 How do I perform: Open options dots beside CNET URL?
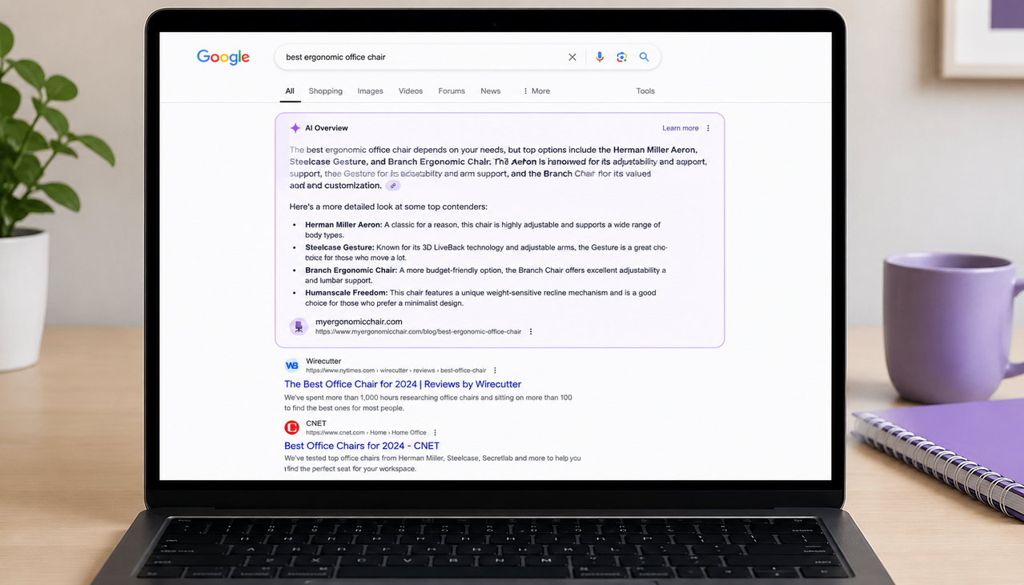[435, 433]
